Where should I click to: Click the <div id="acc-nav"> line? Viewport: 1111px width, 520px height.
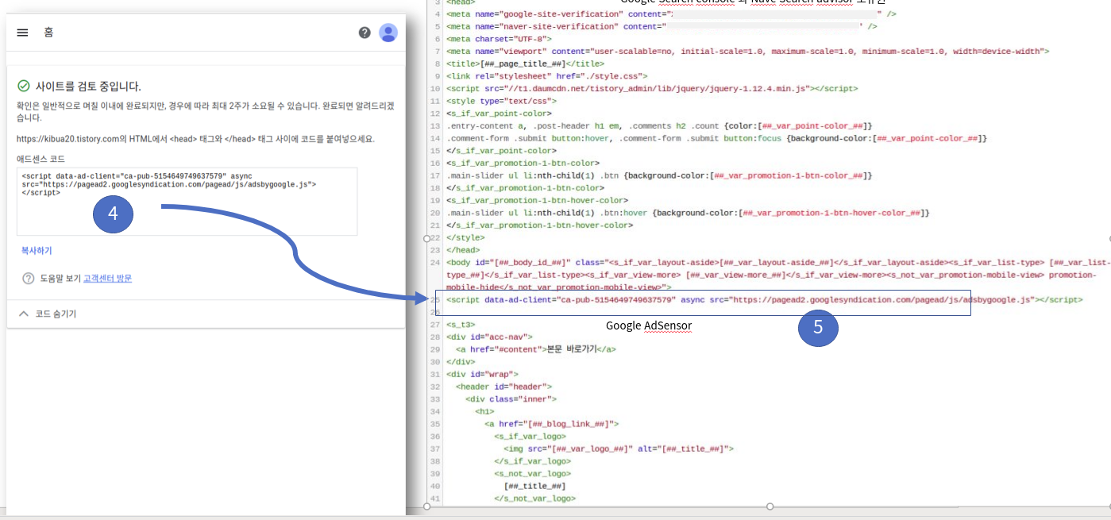click(x=489, y=337)
